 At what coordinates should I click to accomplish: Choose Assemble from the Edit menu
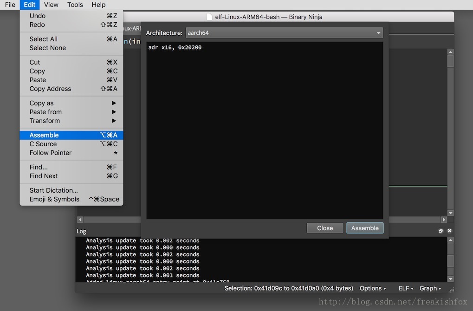pos(72,135)
